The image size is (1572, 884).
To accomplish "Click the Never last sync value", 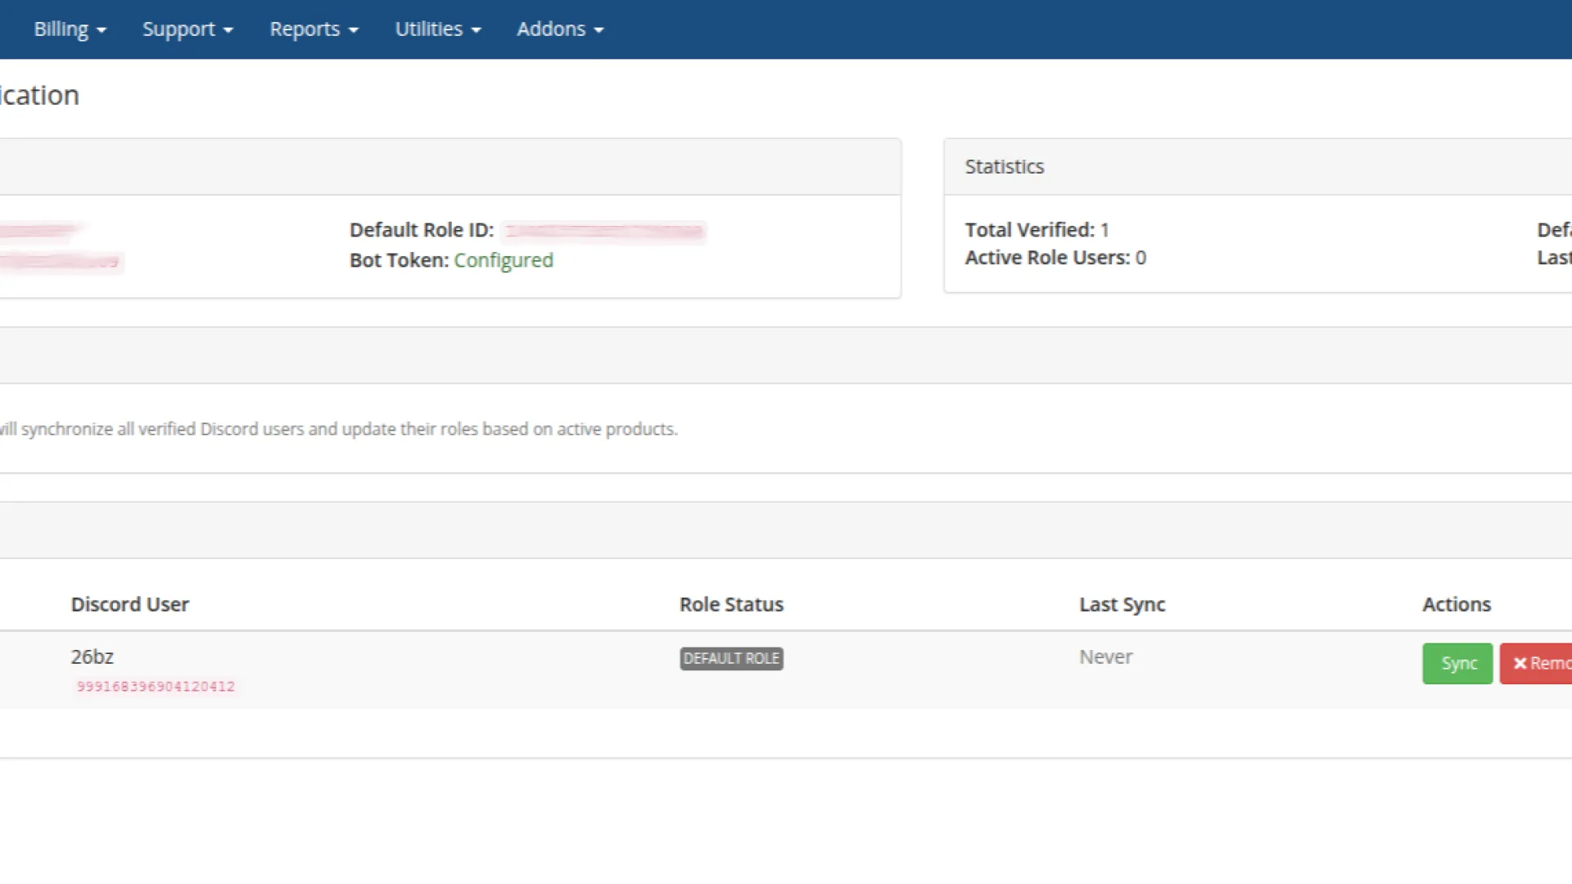I will pyautogui.click(x=1105, y=657).
